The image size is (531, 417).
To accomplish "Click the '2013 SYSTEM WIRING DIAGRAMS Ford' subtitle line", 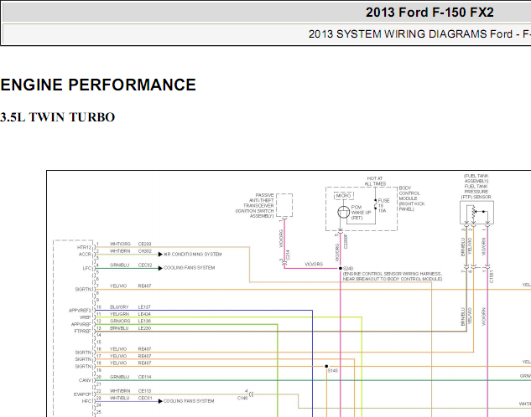I will pyautogui.click(x=410, y=34).
